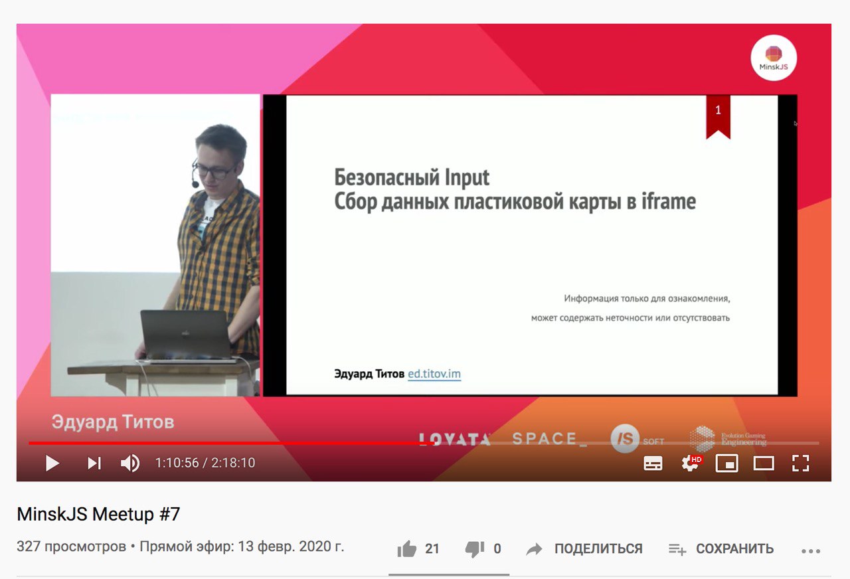The height and width of the screenshot is (579, 850).
Task: Click the 1:10:56 / 2:18:10 time display
Action: coord(205,463)
